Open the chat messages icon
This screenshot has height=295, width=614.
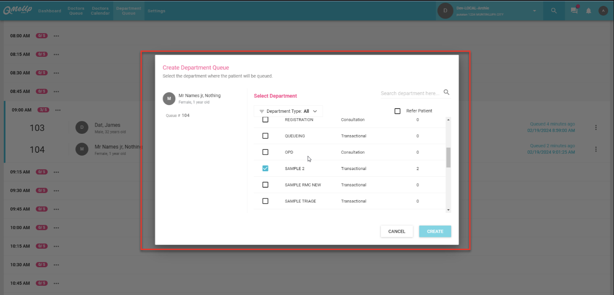[x=574, y=11]
